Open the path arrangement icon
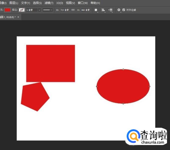 pos(110,10)
